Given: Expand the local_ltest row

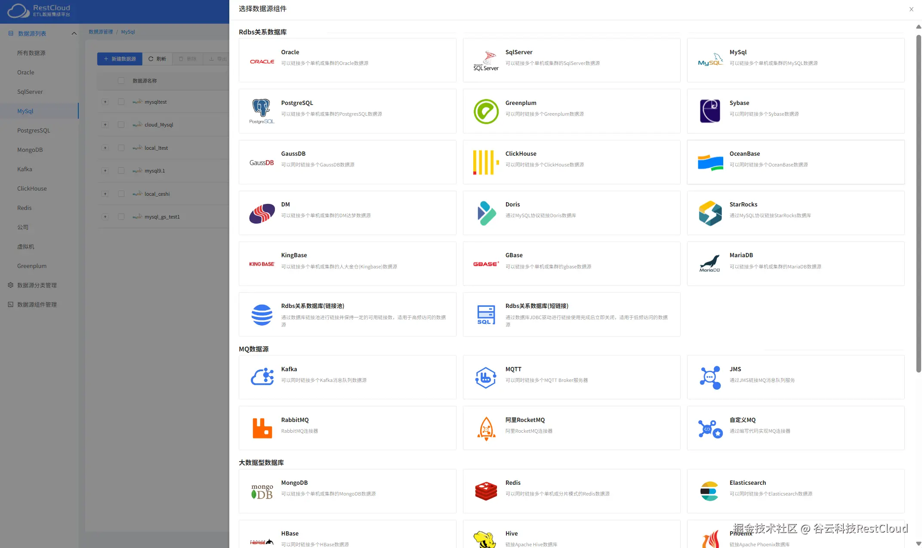Looking at the screenshot, I should (105, 148).
